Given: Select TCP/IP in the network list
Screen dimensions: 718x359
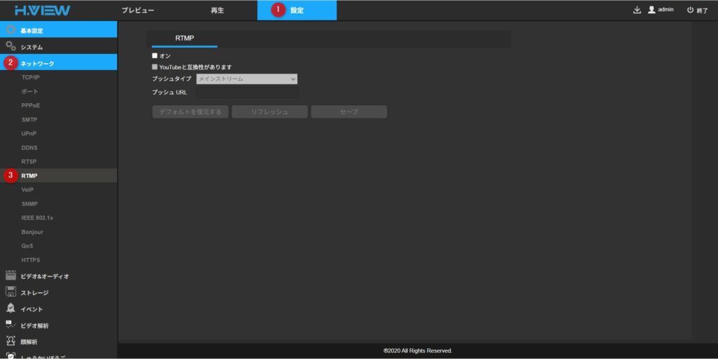Looking at the screenshot, I should (31, 77).
